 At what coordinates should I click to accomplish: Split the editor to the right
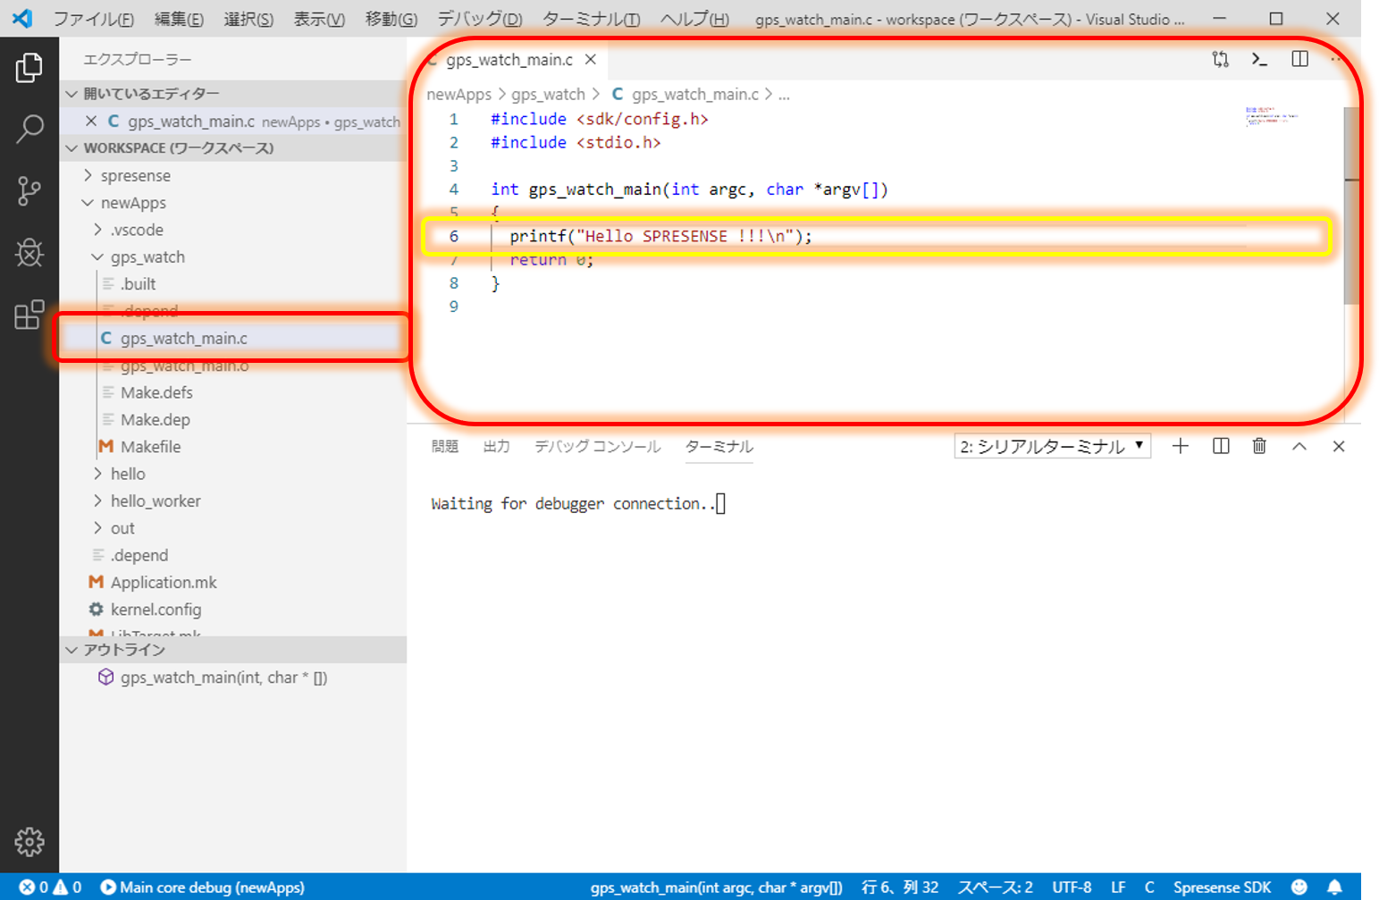point(1299,59)
